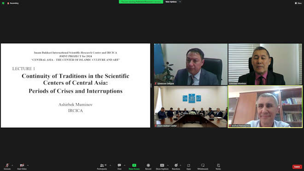Open the View layout menu top right
This screenshot has width=304, height=171.
pyautogui.click(x=298, y=3)
